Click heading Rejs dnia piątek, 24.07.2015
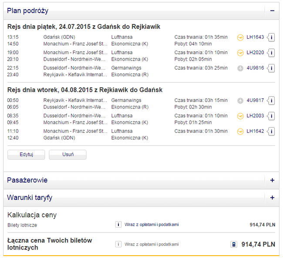 84,27
